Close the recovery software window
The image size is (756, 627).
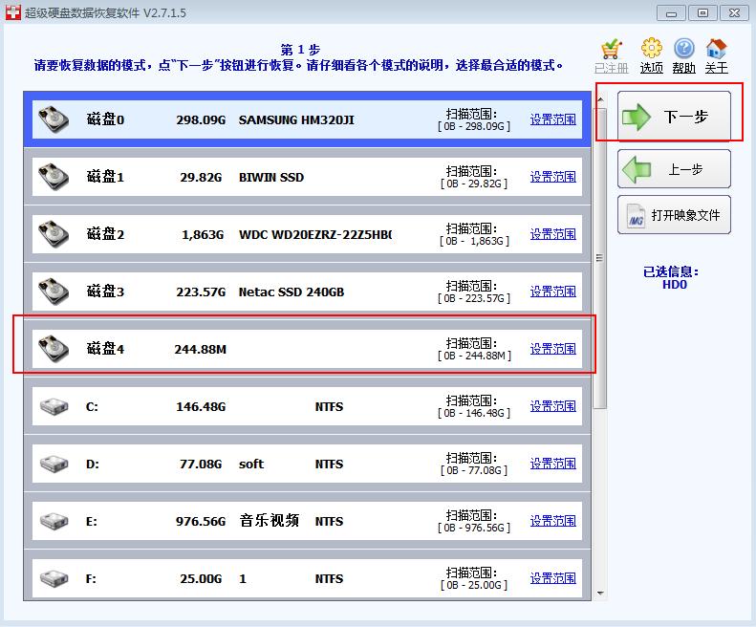[x=734, y=13]
